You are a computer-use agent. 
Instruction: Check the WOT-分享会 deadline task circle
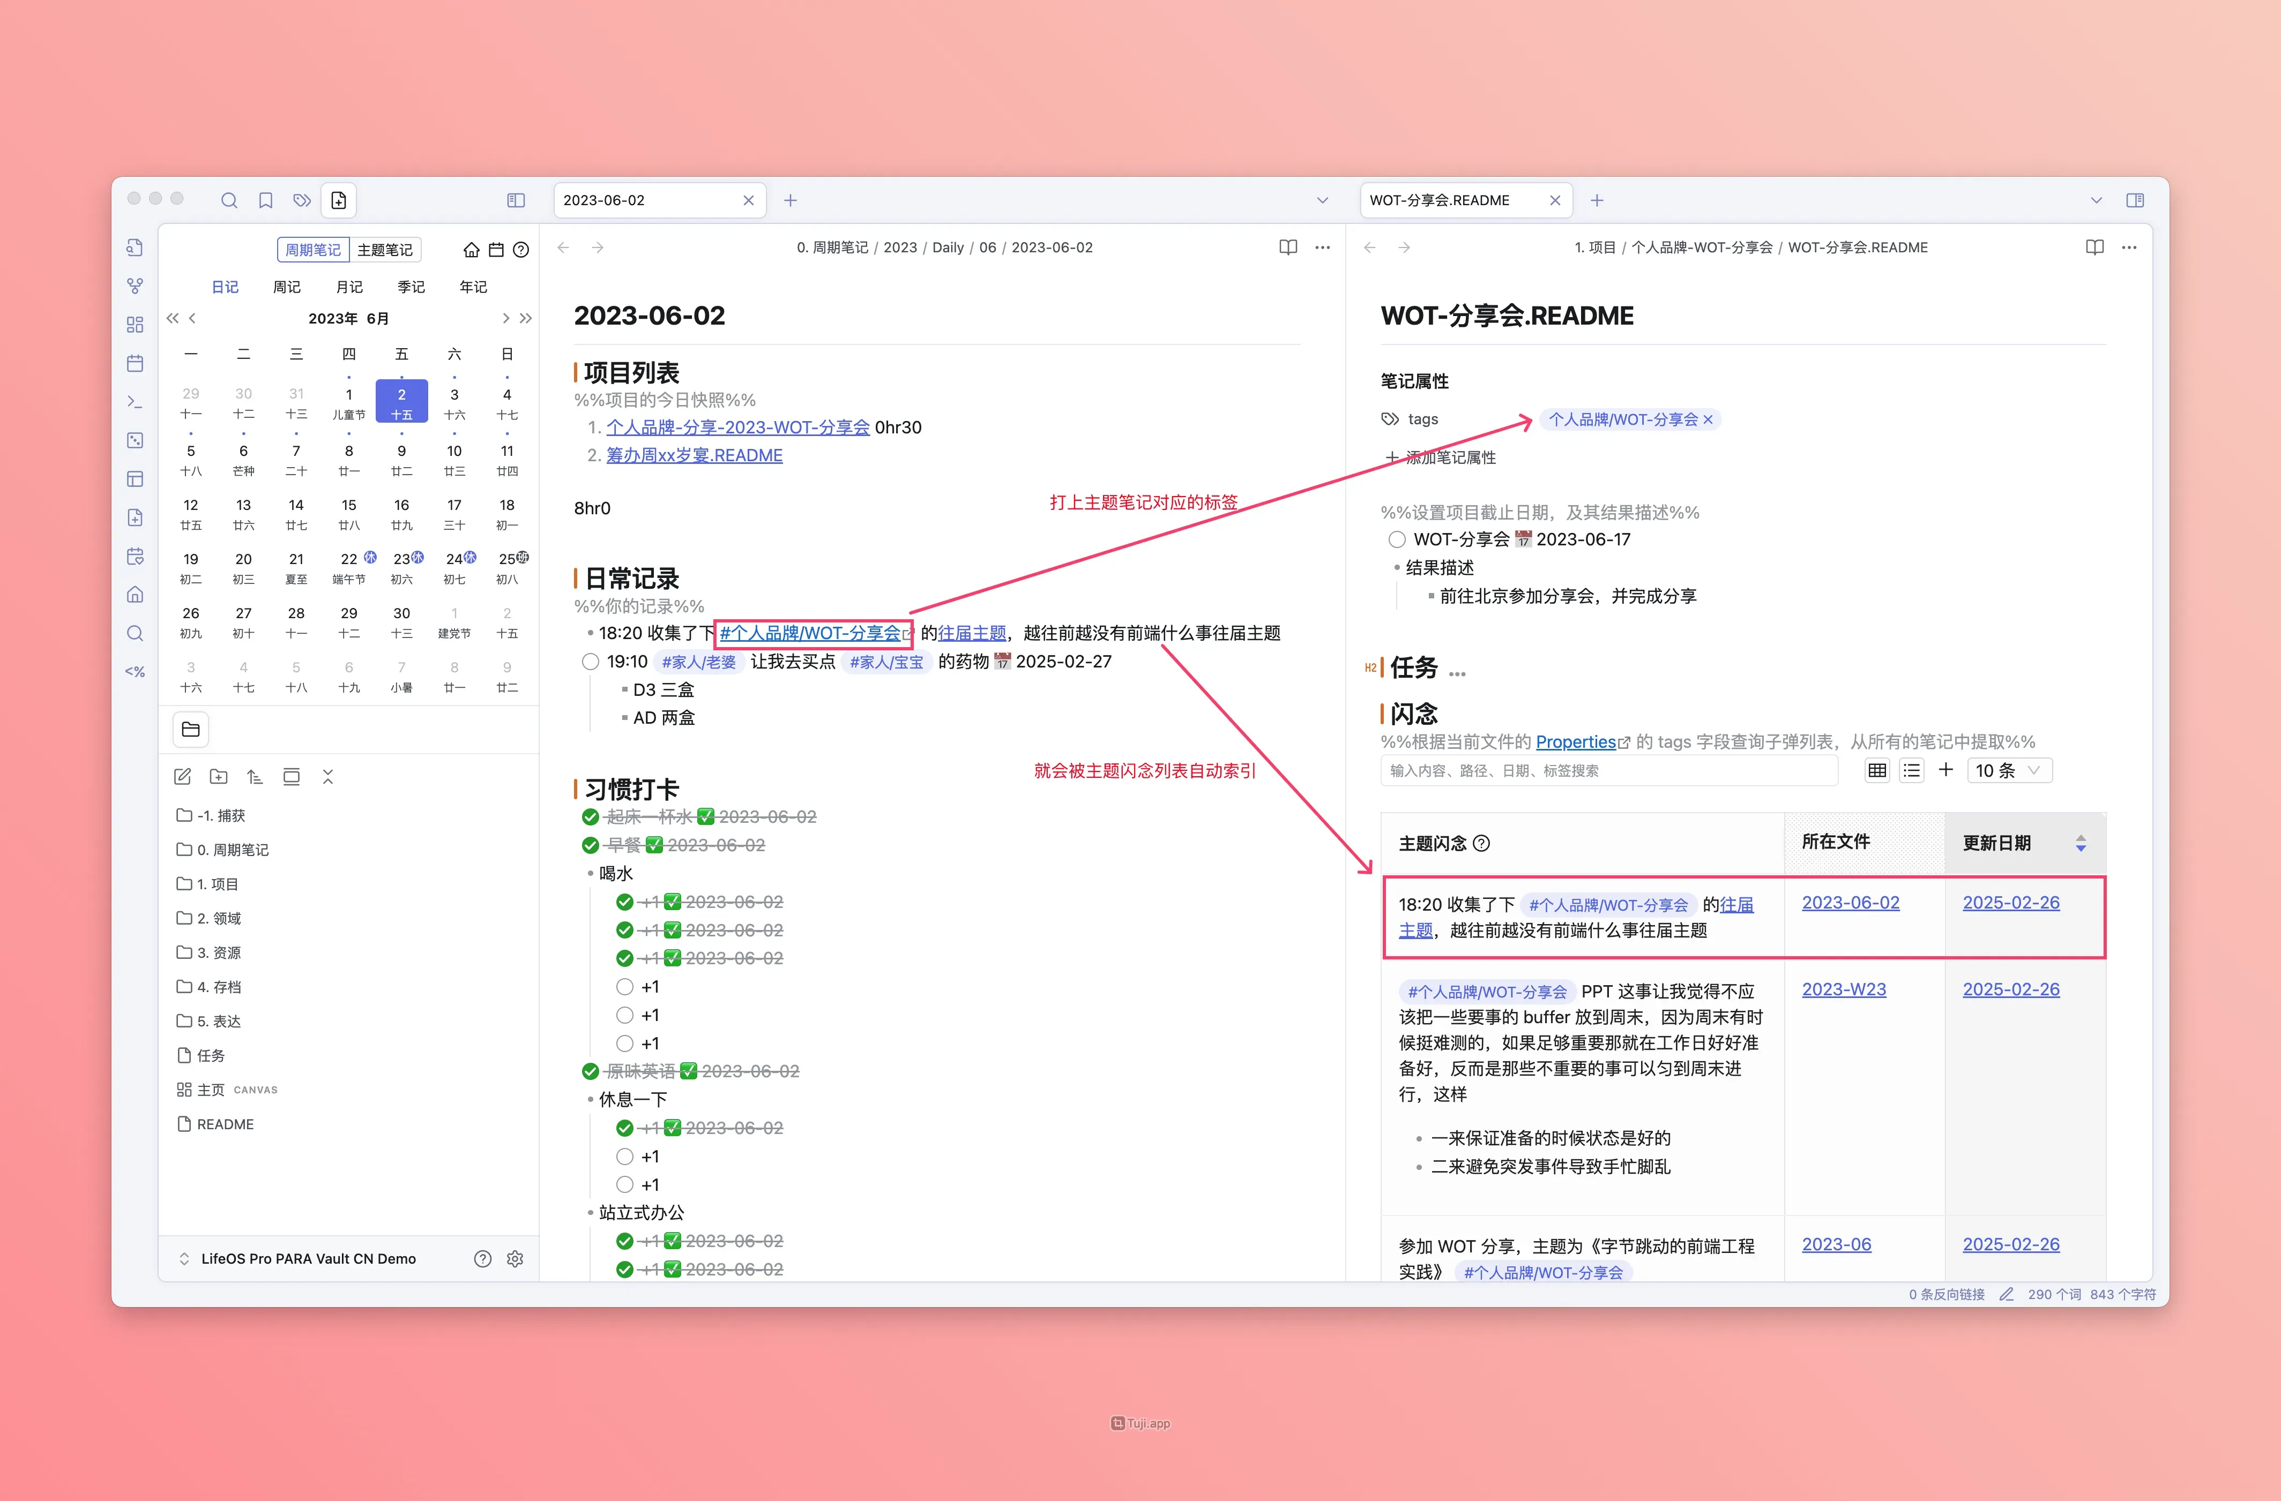1396,539
